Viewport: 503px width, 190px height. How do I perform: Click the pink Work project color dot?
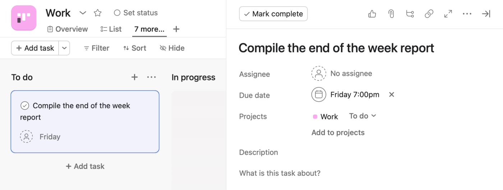315,117
